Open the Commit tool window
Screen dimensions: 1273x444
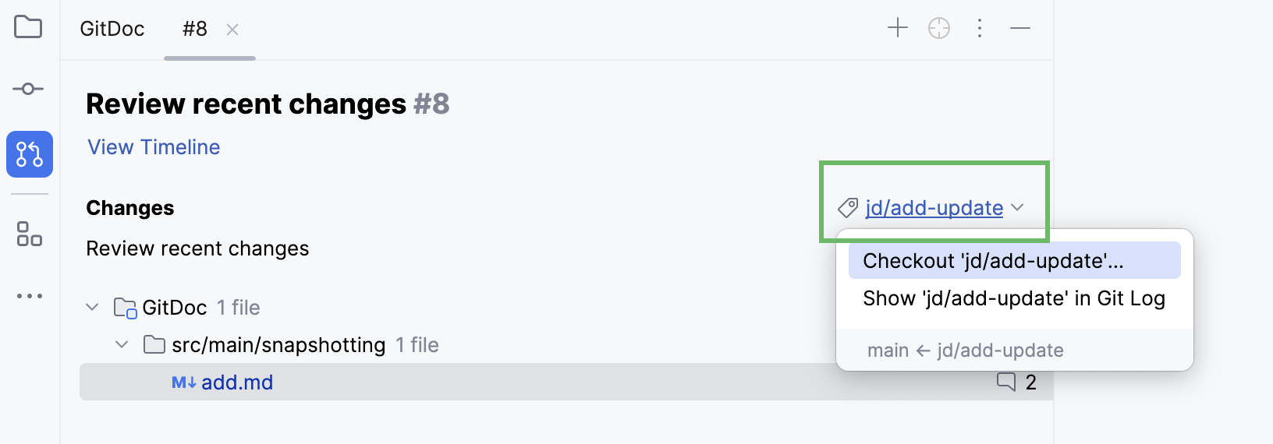28,89
